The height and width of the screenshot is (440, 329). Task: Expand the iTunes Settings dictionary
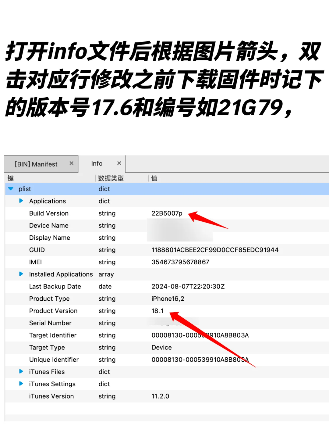[x=21, y=384]
